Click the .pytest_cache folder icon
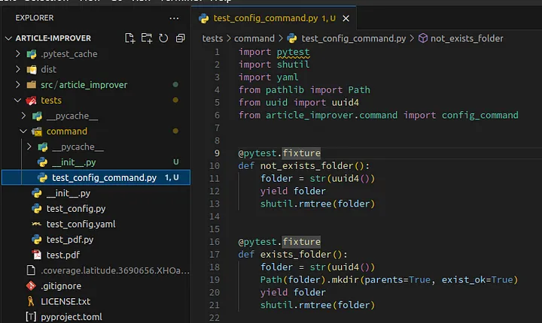 (32, 54)
